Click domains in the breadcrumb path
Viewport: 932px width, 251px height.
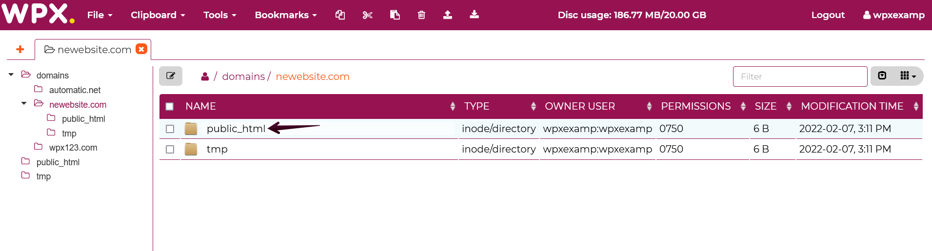pyautogui.click(x=243, y=77)
